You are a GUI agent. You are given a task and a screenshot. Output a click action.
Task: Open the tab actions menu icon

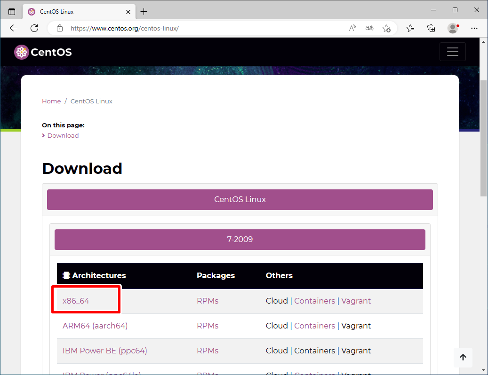click(11, 12)
